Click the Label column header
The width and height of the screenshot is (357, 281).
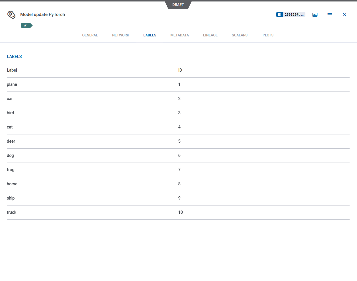12,70
